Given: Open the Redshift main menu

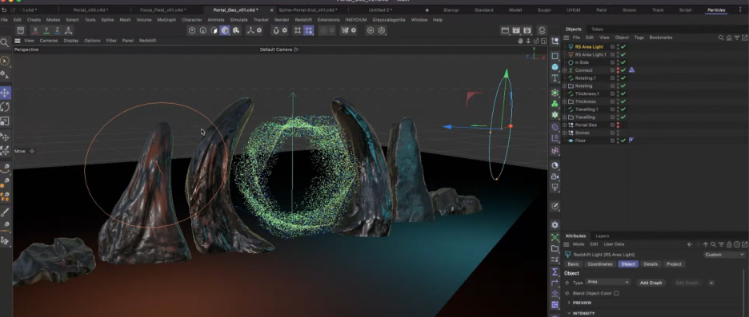Looking at the screenshot, I should point(303,20).
